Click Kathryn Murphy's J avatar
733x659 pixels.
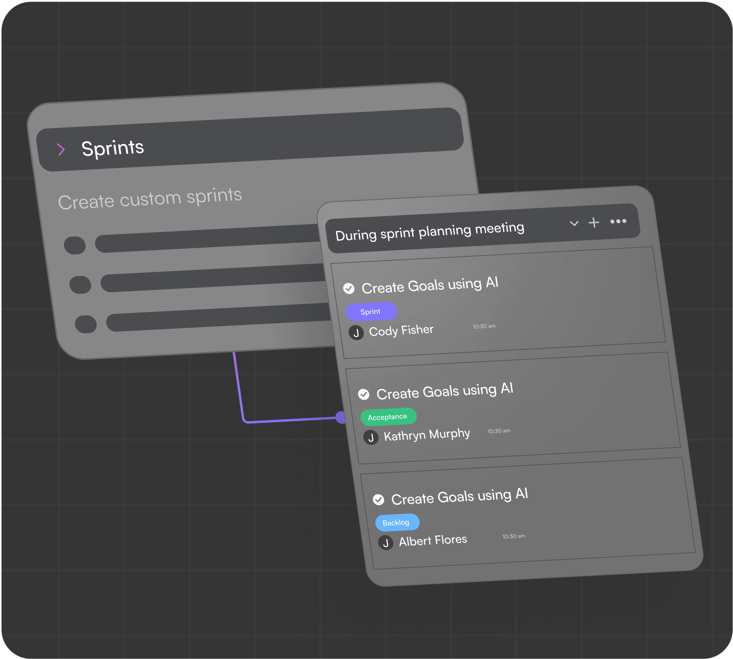coord(371,437)
